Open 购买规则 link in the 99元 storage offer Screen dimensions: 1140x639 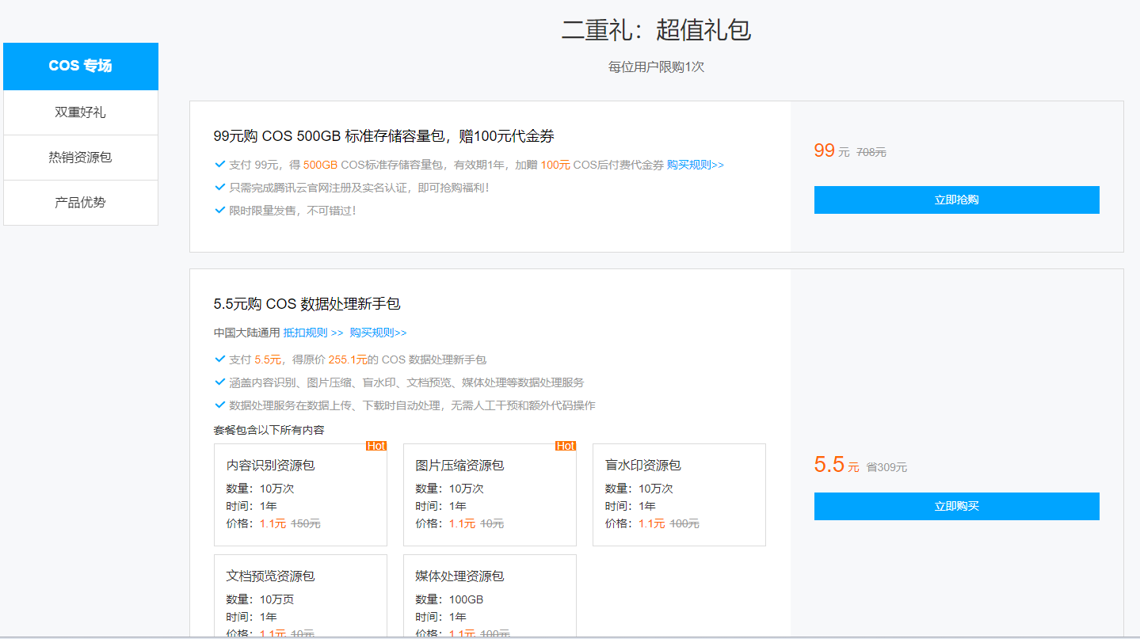695,165
